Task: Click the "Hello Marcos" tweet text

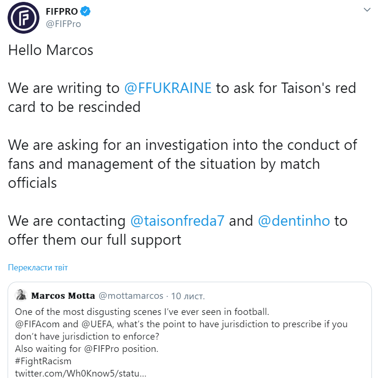Action: point(51,50)
